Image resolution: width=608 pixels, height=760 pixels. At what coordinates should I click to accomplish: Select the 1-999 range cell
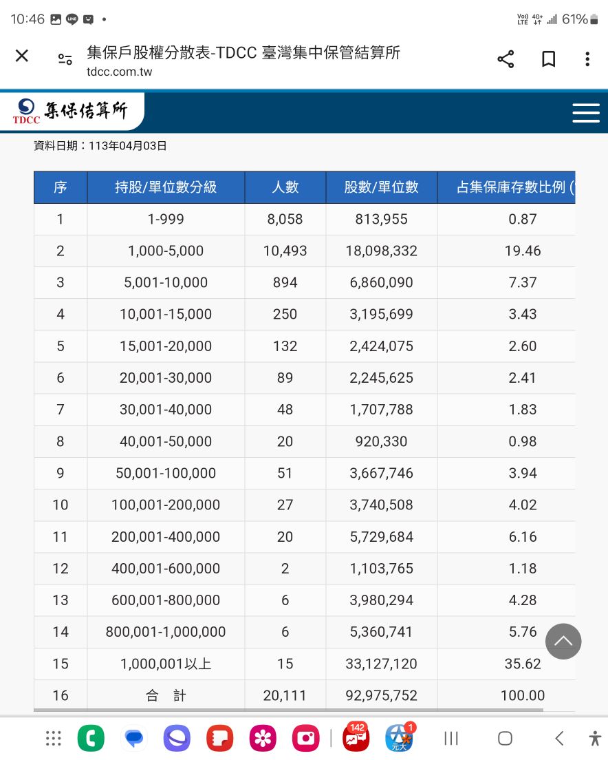[166, 219]
